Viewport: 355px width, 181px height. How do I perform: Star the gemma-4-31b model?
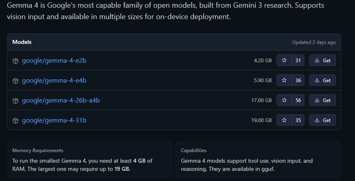(284, 120)
